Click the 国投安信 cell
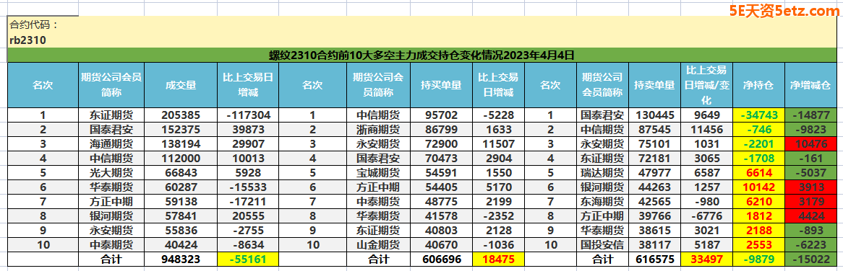The image size is (843, 271). pos(602,246)
